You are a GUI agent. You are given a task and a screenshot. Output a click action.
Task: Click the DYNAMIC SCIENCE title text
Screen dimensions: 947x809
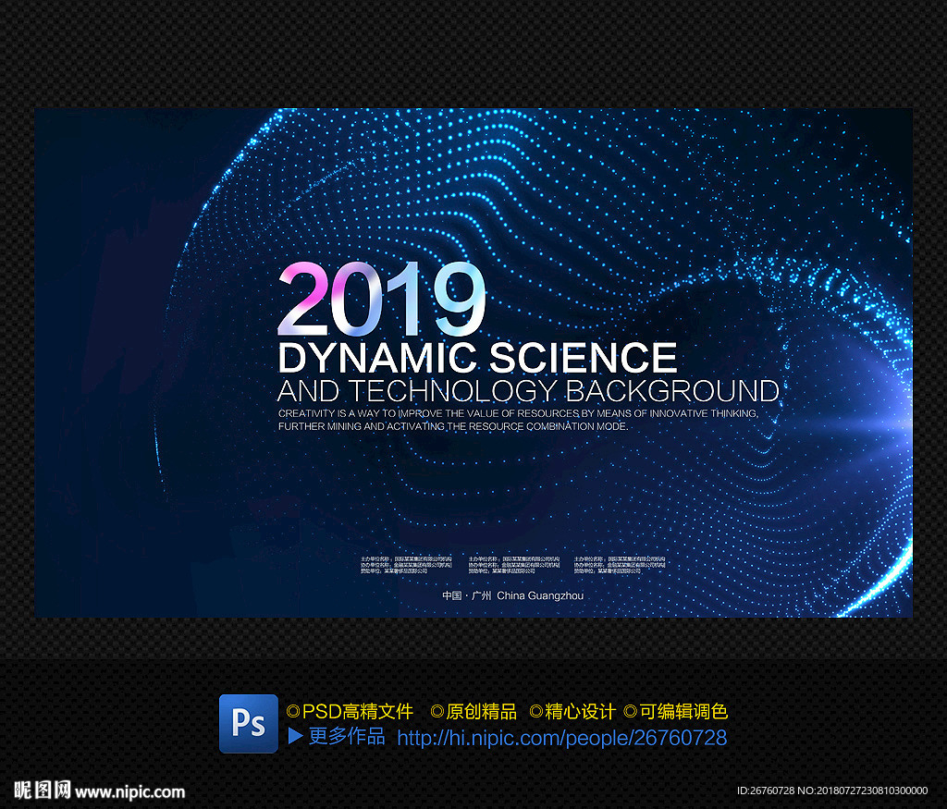click(x=477, y=358)
